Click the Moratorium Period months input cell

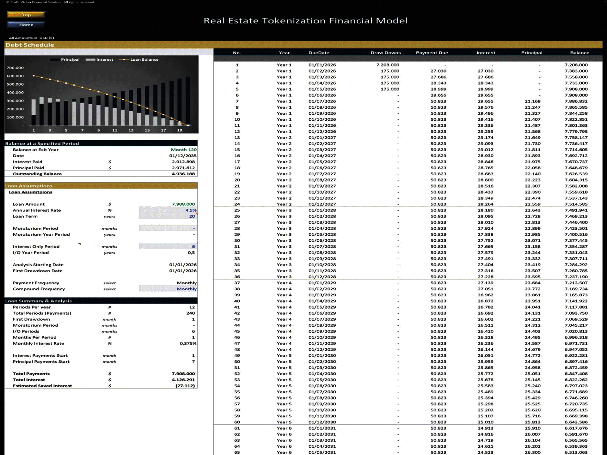tap(168, 228)
